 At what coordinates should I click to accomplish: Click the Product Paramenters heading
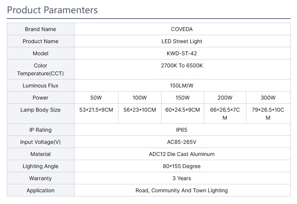point(52,10)
